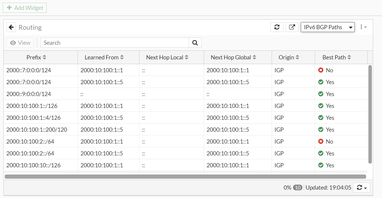Click the eye icon on the View button
382x198 pixels.
click(x=12, y=42)
